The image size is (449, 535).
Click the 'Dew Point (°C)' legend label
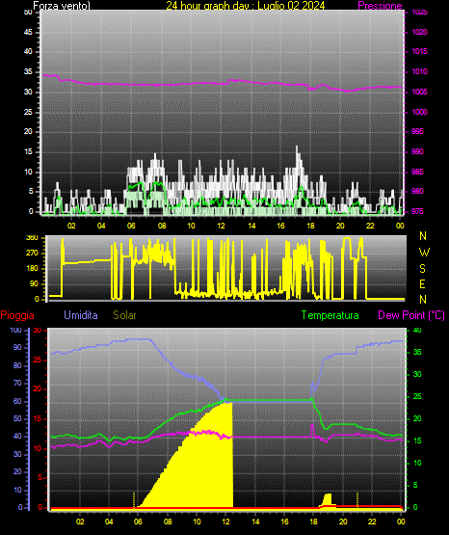[411, 315]
